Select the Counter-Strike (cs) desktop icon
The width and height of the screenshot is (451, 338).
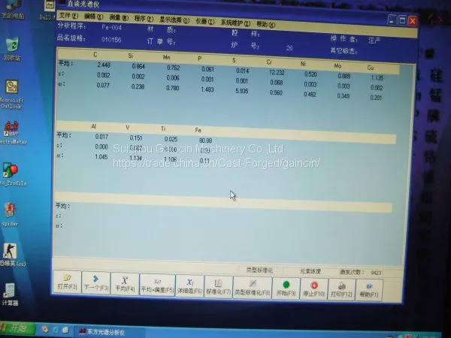11,255
